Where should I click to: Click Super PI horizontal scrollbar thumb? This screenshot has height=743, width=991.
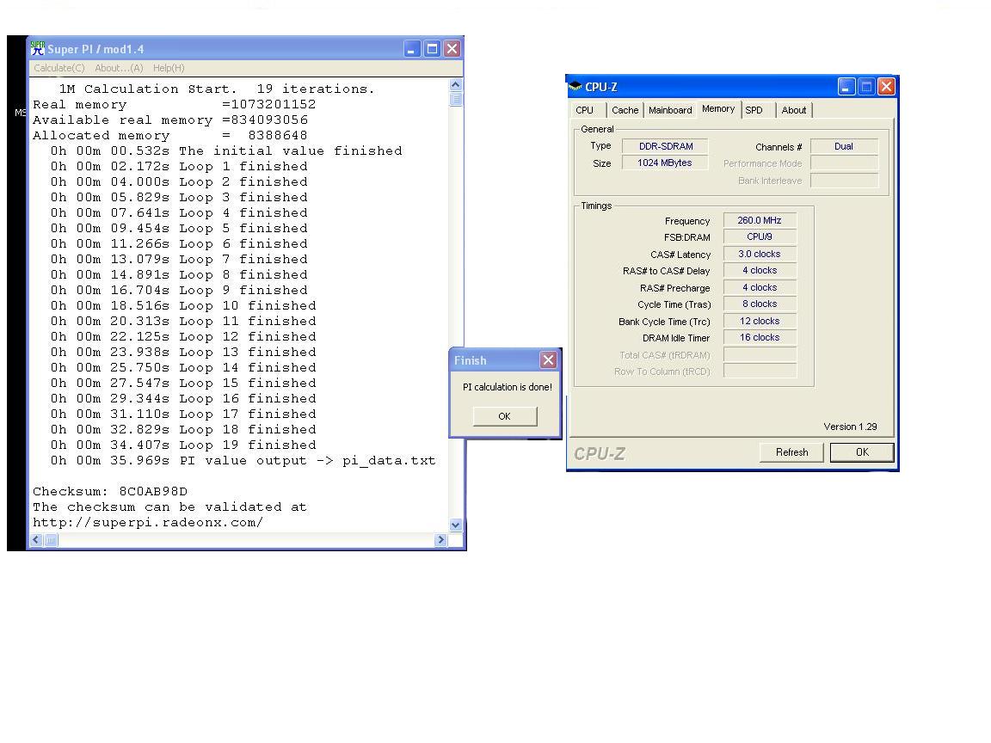click(x=51, y=540)
